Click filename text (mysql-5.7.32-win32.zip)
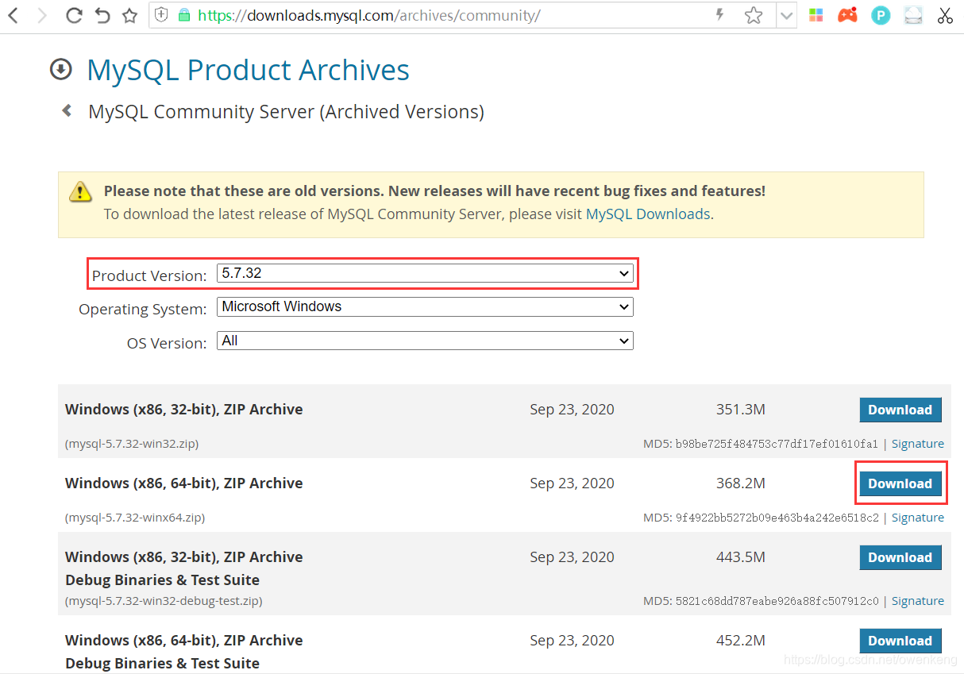Image resolution: width=964 pixels, height=674 pixels. coord(132,444)
